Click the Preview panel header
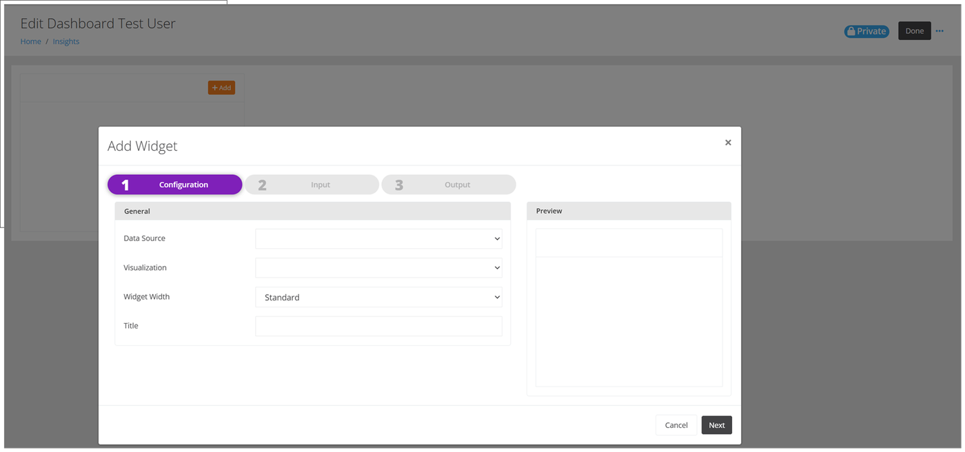 629,211
